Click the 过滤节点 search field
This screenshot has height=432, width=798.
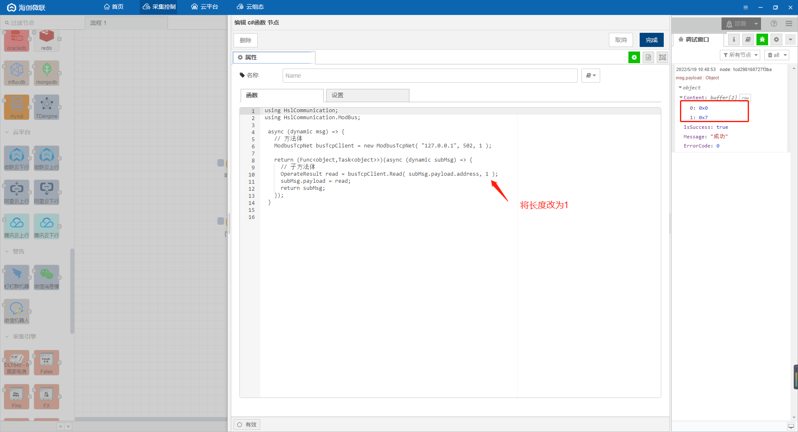[42, 23]
